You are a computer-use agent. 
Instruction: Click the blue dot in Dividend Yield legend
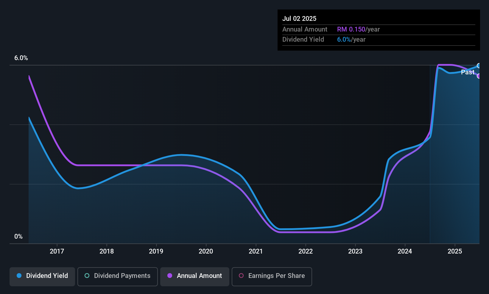19,276
